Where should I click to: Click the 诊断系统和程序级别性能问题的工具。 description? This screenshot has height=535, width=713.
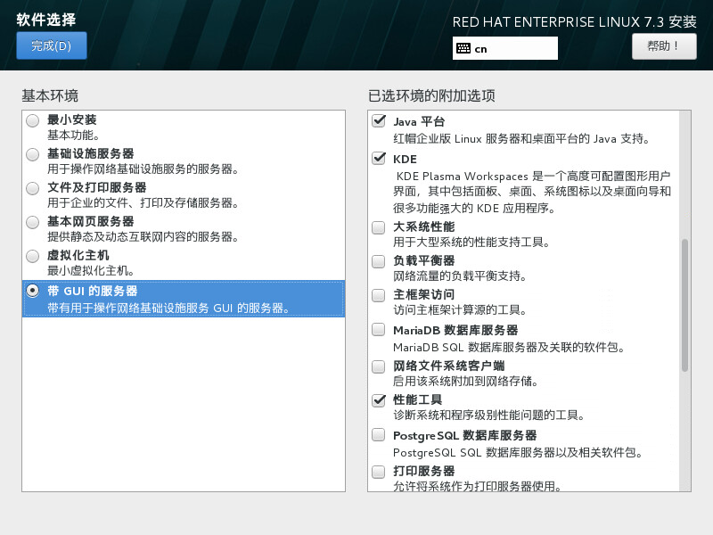coord(488,416)
